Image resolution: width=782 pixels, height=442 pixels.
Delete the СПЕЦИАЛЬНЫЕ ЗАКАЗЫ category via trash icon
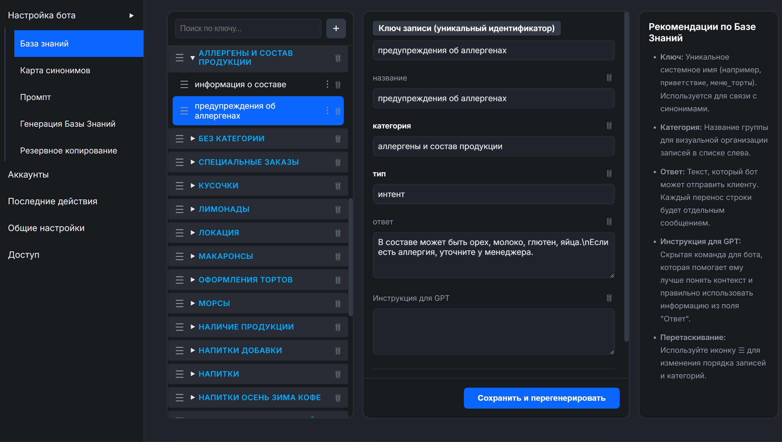pyautogui.click(x=338, y=162)
